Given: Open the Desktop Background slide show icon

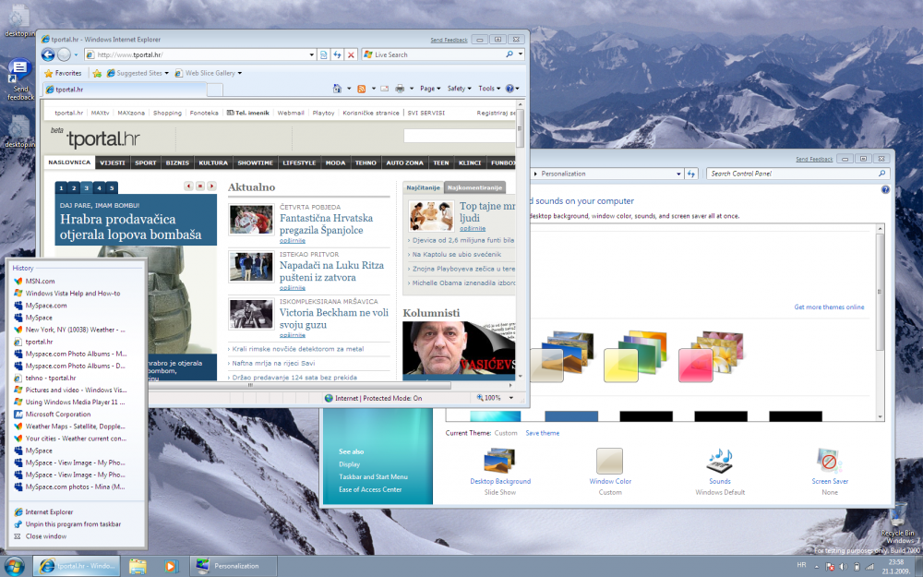Looking at the screenshot, I should pos(499,461).
